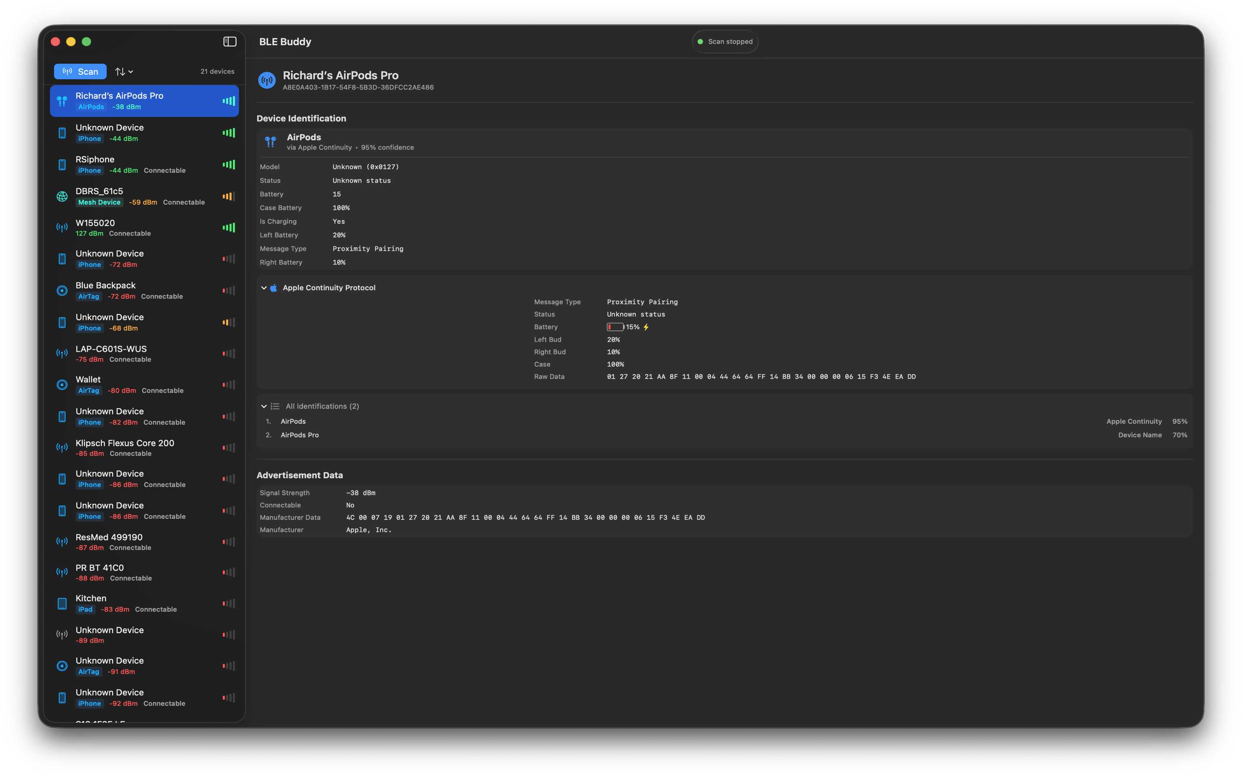Click the globe icon next to DBRS_61c5
Screen dimensions: 1242x776
[62, 197]
